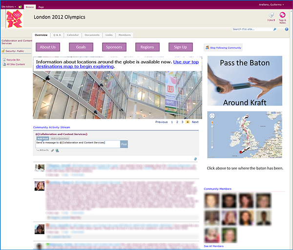Click the Goals button

coord(81,47)
